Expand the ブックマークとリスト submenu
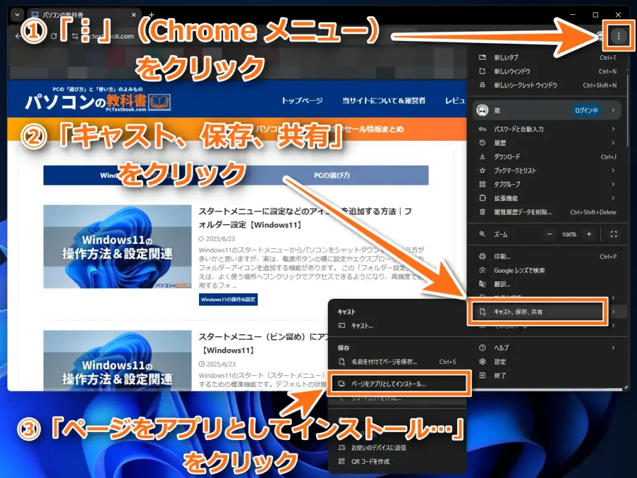This screenshot has width=637, height=478. coord(547,171)
